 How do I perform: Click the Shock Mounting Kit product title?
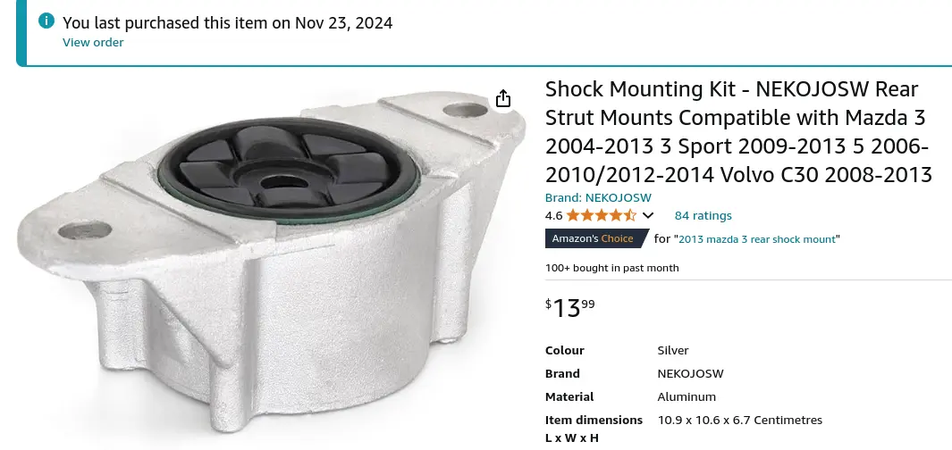738,131
